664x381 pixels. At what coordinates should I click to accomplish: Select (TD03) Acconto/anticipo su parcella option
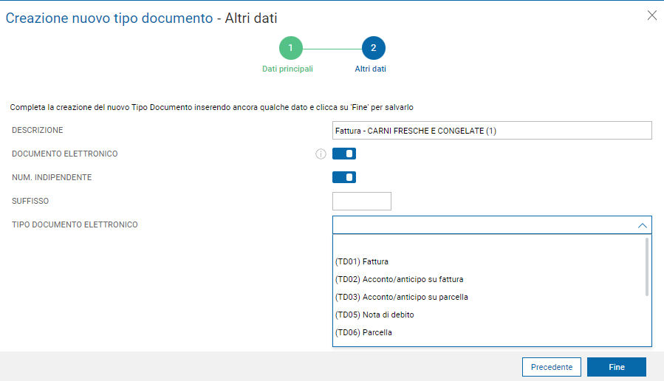(489, 297)
